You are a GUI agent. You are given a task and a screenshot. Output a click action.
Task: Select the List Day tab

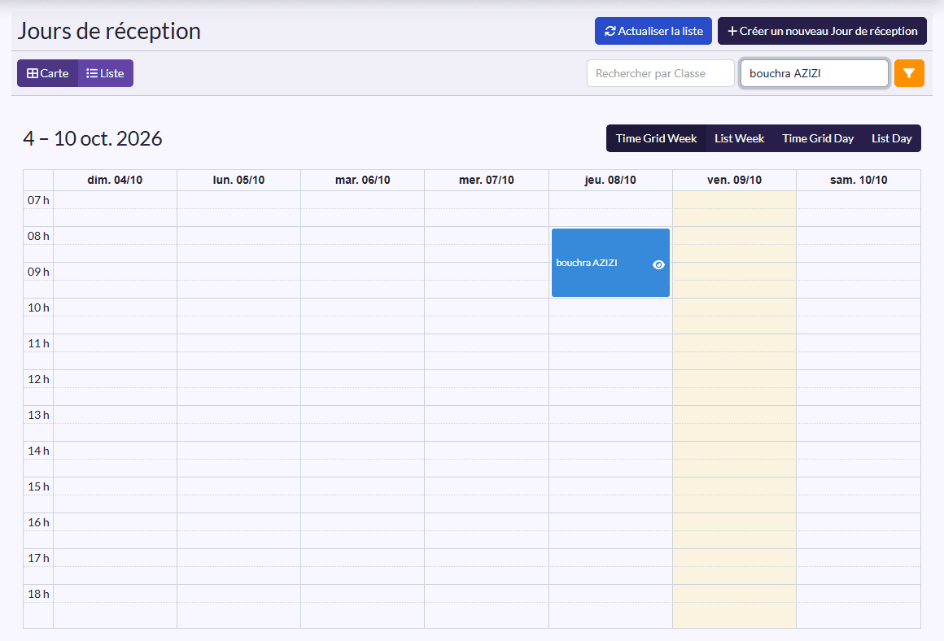(x=892, y=138)
